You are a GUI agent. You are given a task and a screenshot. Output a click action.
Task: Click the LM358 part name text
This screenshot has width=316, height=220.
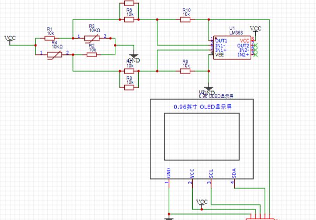(x=236, y=32)
